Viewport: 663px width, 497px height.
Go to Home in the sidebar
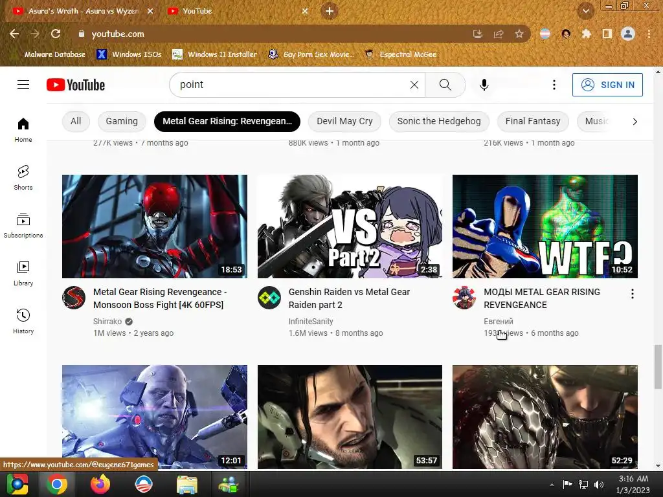tap(23, 130)
